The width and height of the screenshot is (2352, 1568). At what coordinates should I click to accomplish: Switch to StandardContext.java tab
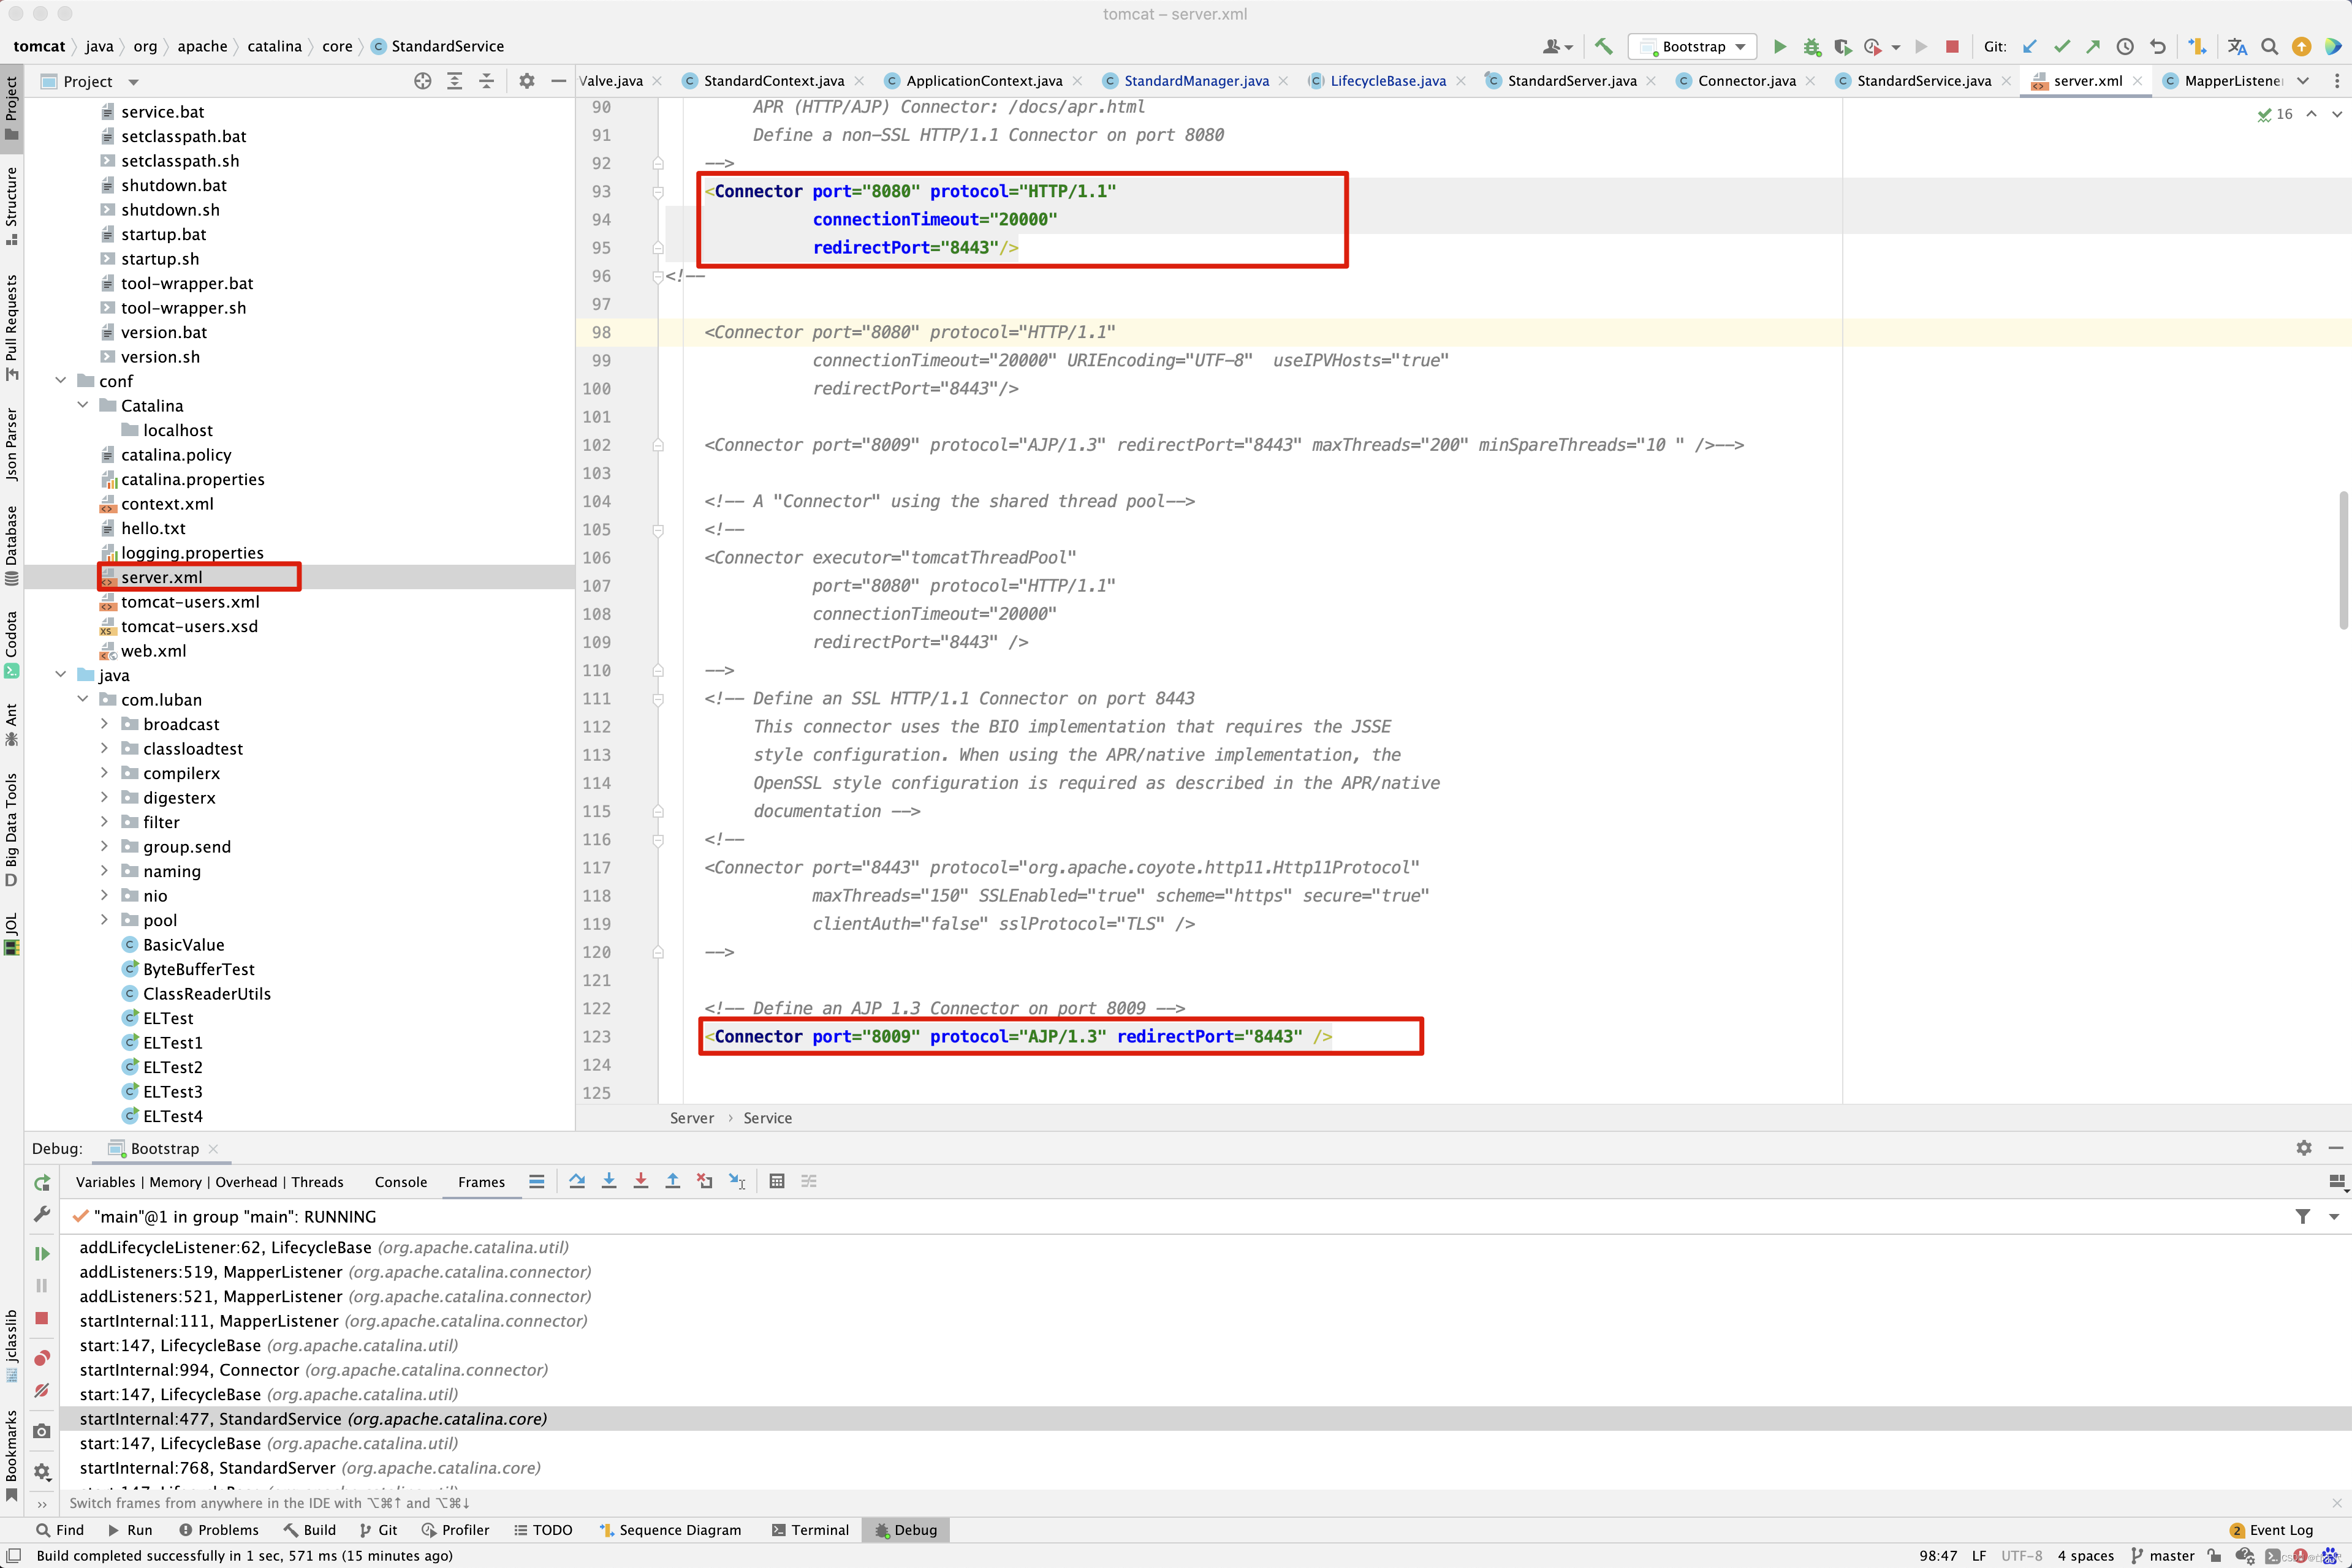tap(772, 81)
